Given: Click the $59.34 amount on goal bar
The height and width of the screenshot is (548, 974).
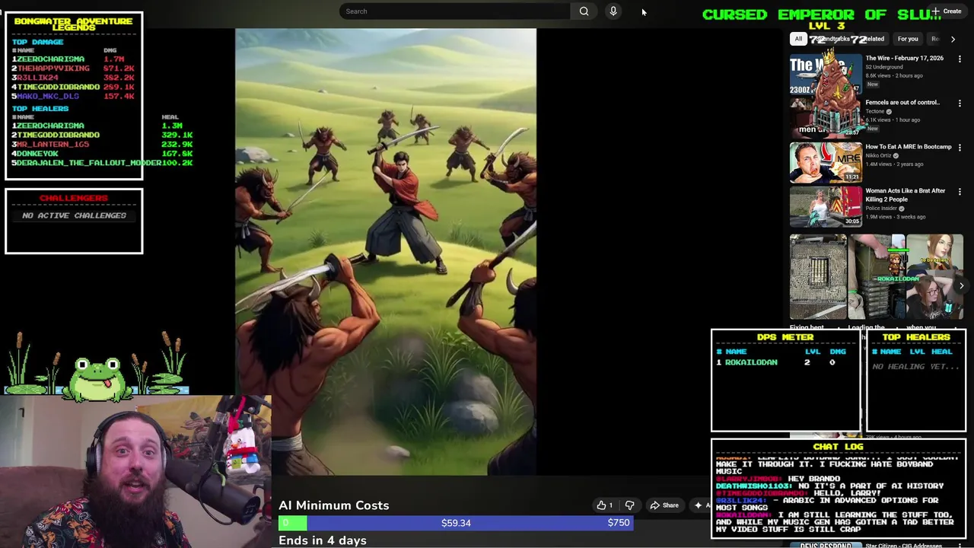Looking at the screenshot, I should point(456,523).
